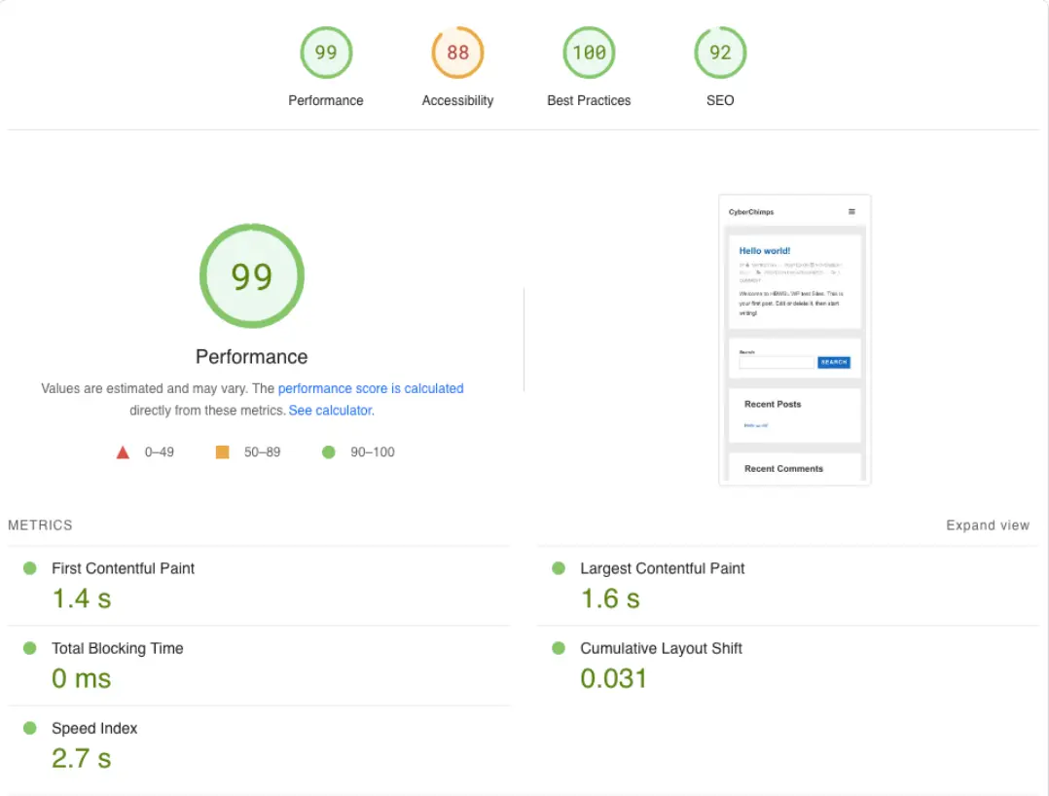Click the orange square 50–89 legend icon

(x=222, y=452)
